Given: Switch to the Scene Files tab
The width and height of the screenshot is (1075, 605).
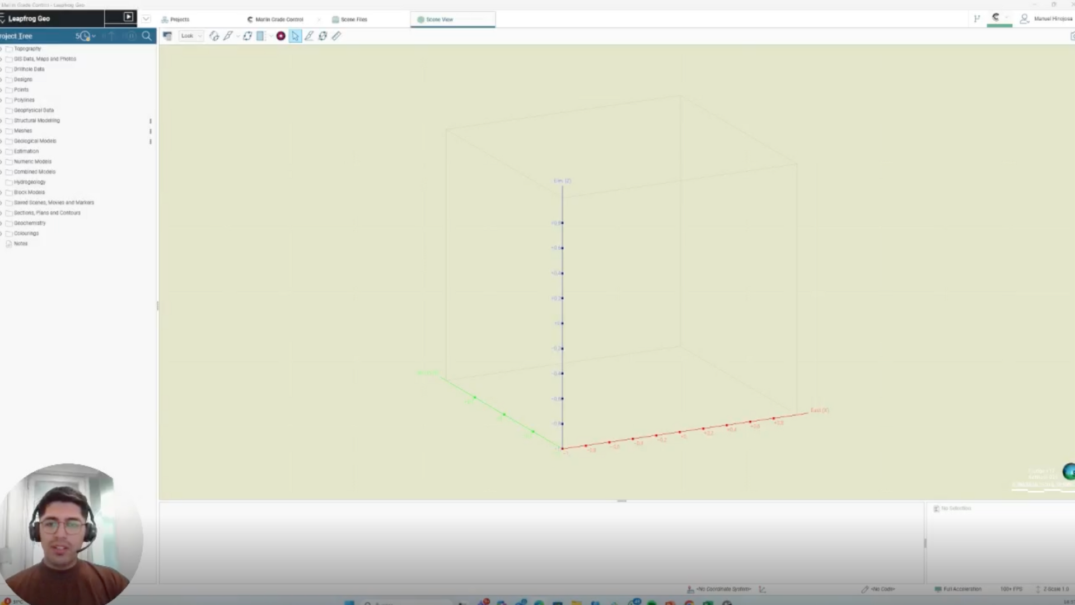Looking at the screenshot, I should [354, 20].
